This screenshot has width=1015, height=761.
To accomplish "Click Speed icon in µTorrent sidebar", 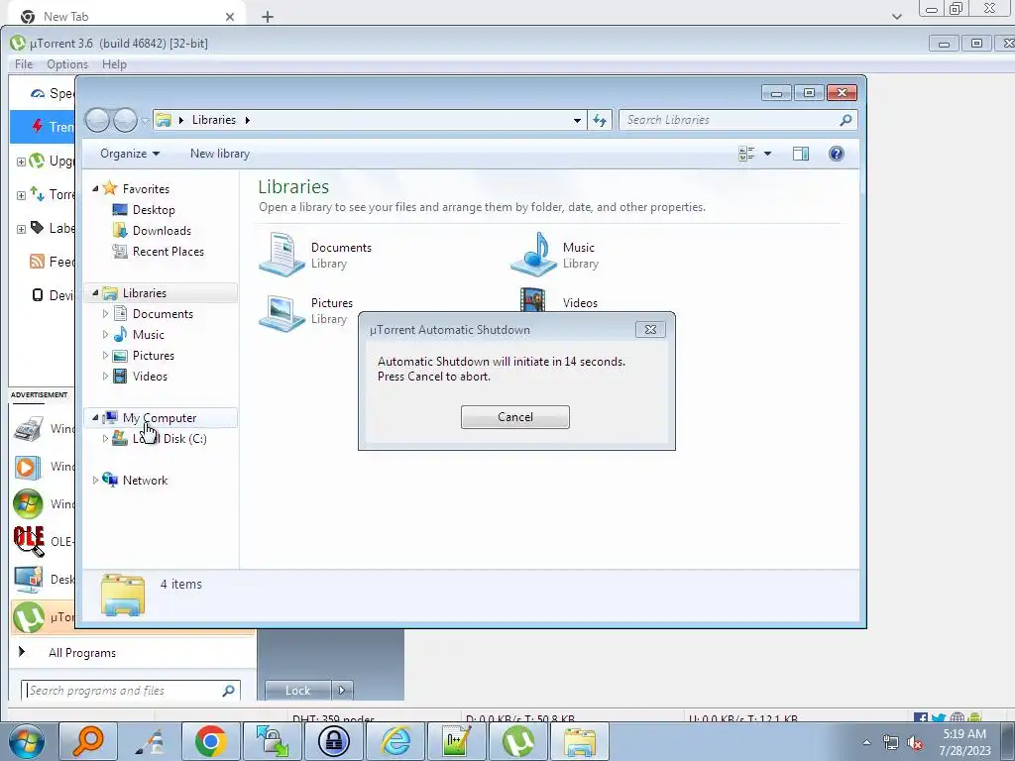I will [x=38, y=94].
